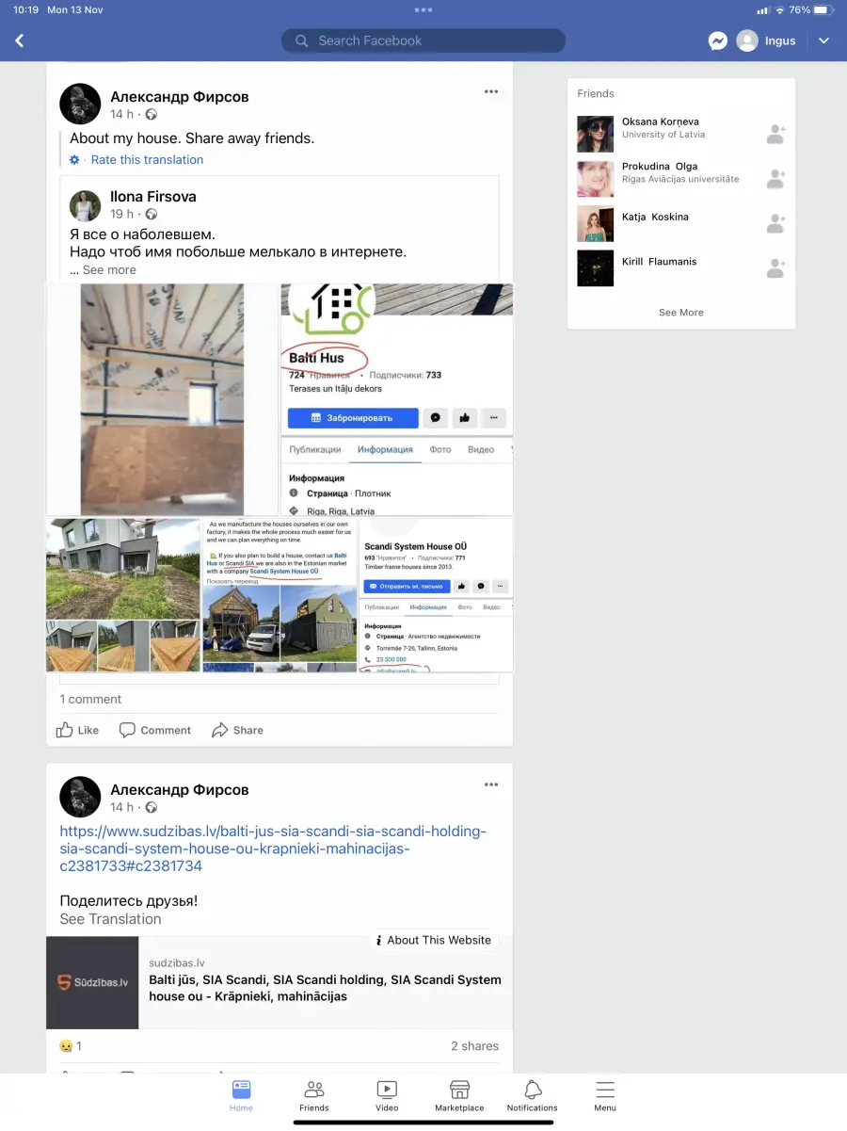Comment on the house post

point(155,730)
